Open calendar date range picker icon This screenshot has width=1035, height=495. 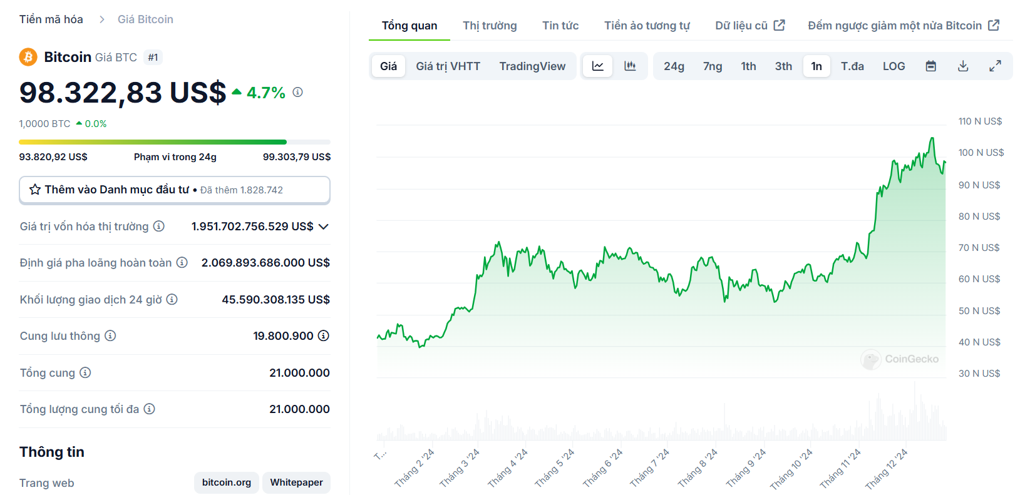coord(931,66)
